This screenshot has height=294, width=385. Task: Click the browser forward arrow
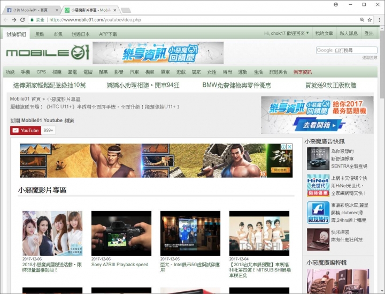click(x=14, y=20)
